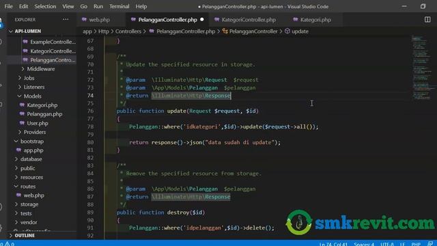Image resolution: width=437 pixels, height=246 pixels.
Task: Expand the vendor folder
Action: (x=29, y=222)
